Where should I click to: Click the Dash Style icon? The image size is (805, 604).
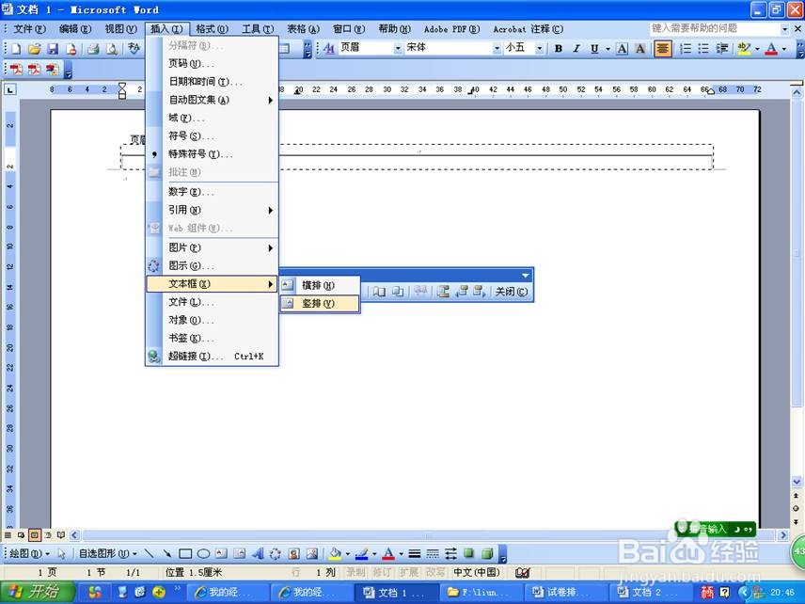coord(433,553)
